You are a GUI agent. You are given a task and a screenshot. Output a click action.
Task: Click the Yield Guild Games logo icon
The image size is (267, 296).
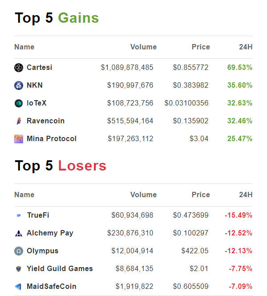pyautogui.click(x=18, y=269)
